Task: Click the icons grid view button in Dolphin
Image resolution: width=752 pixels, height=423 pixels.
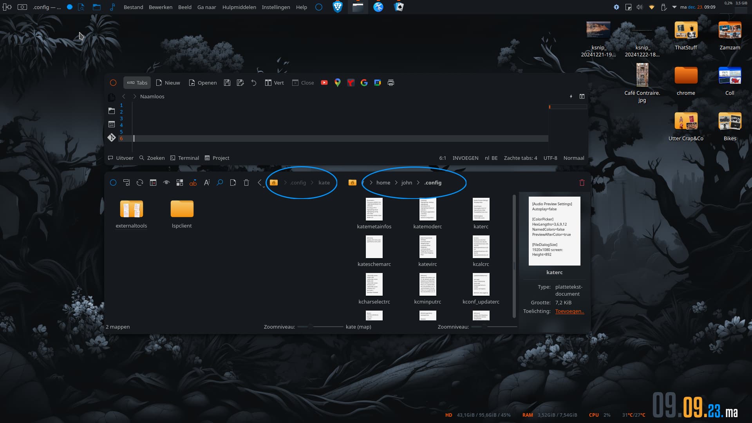Action: [x=180, y=183]
